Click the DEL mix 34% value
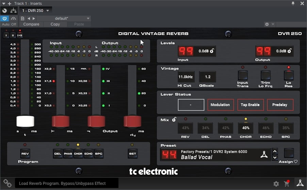This screenshot has height=190, width=307. (x=206, y=128)
